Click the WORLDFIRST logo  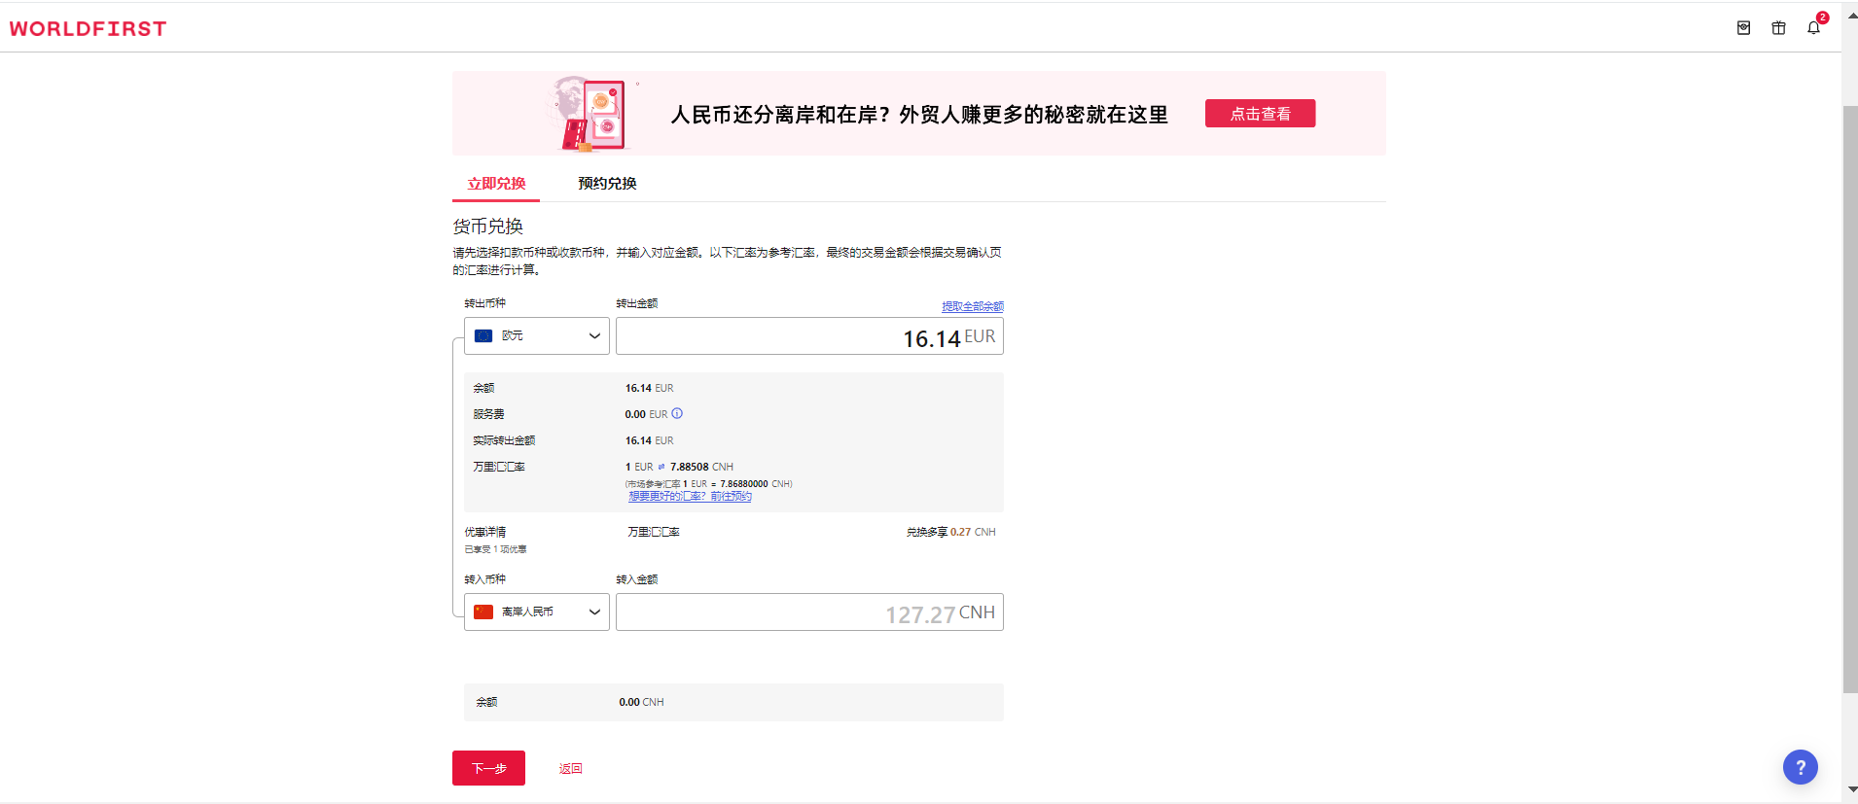(x=89, y=29)
